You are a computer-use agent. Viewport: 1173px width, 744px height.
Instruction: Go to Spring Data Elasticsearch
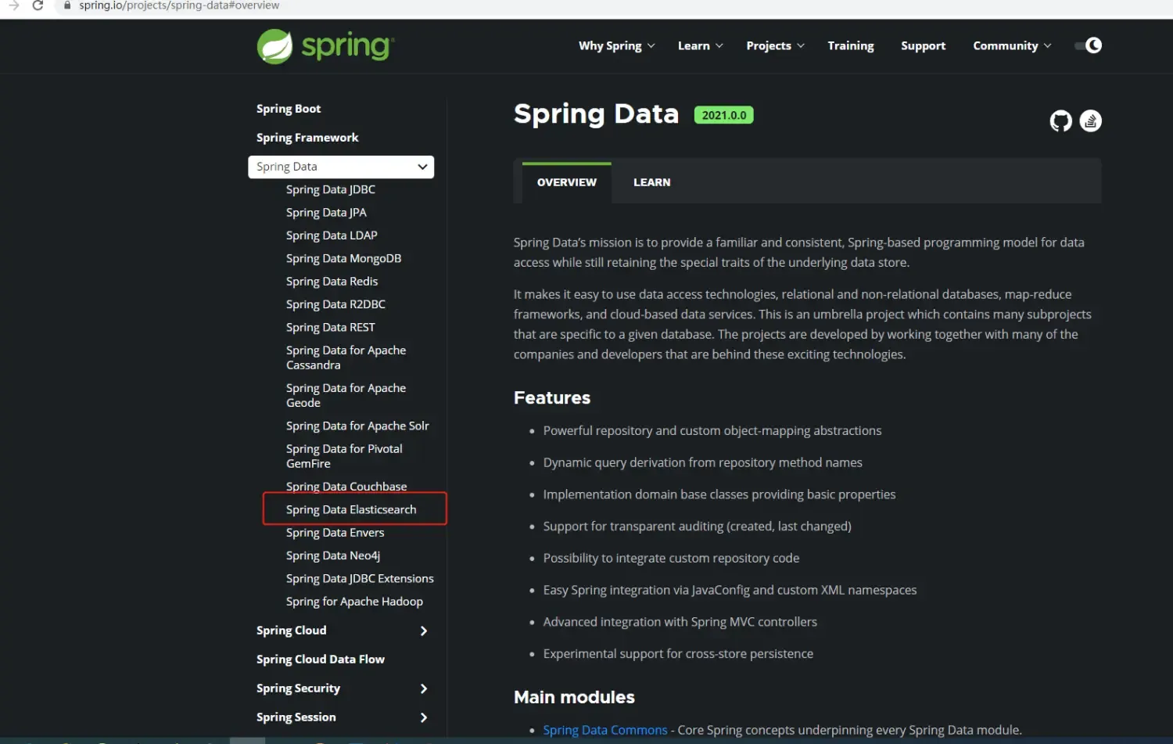tap(351, 509)
